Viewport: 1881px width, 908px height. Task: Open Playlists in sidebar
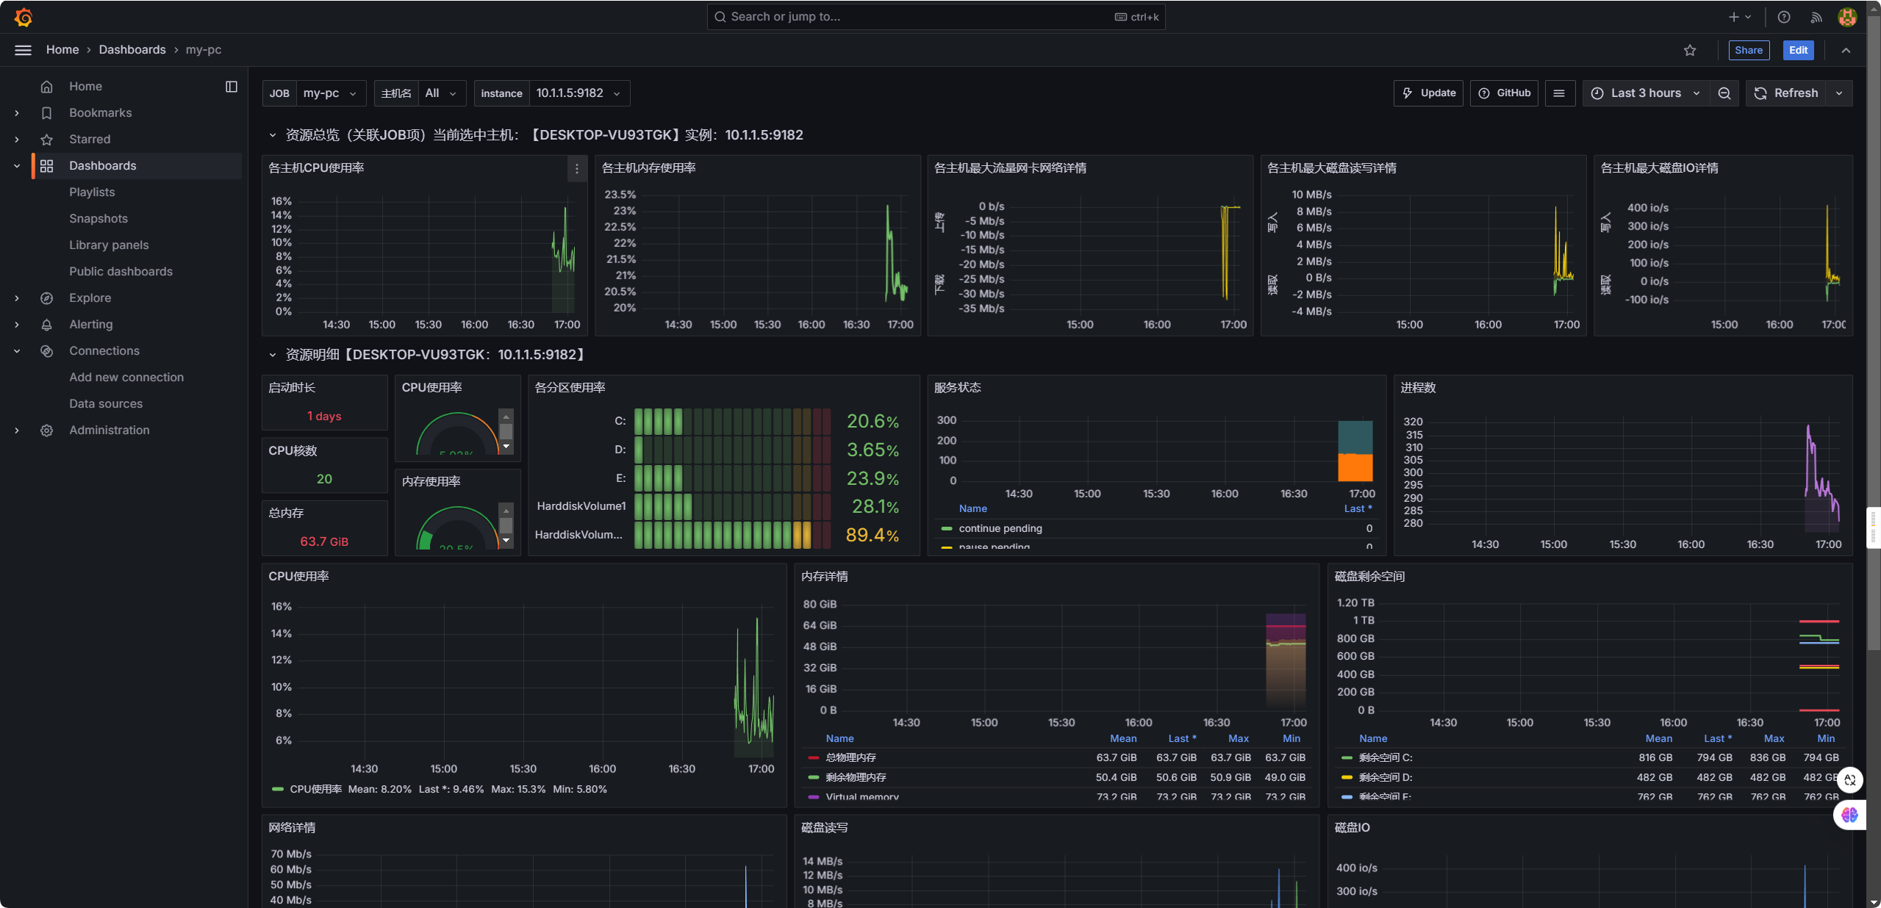(92, 192)
